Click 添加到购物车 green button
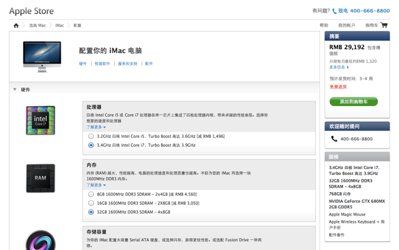The width and height of the screenshot is (399, 250). 354,101
